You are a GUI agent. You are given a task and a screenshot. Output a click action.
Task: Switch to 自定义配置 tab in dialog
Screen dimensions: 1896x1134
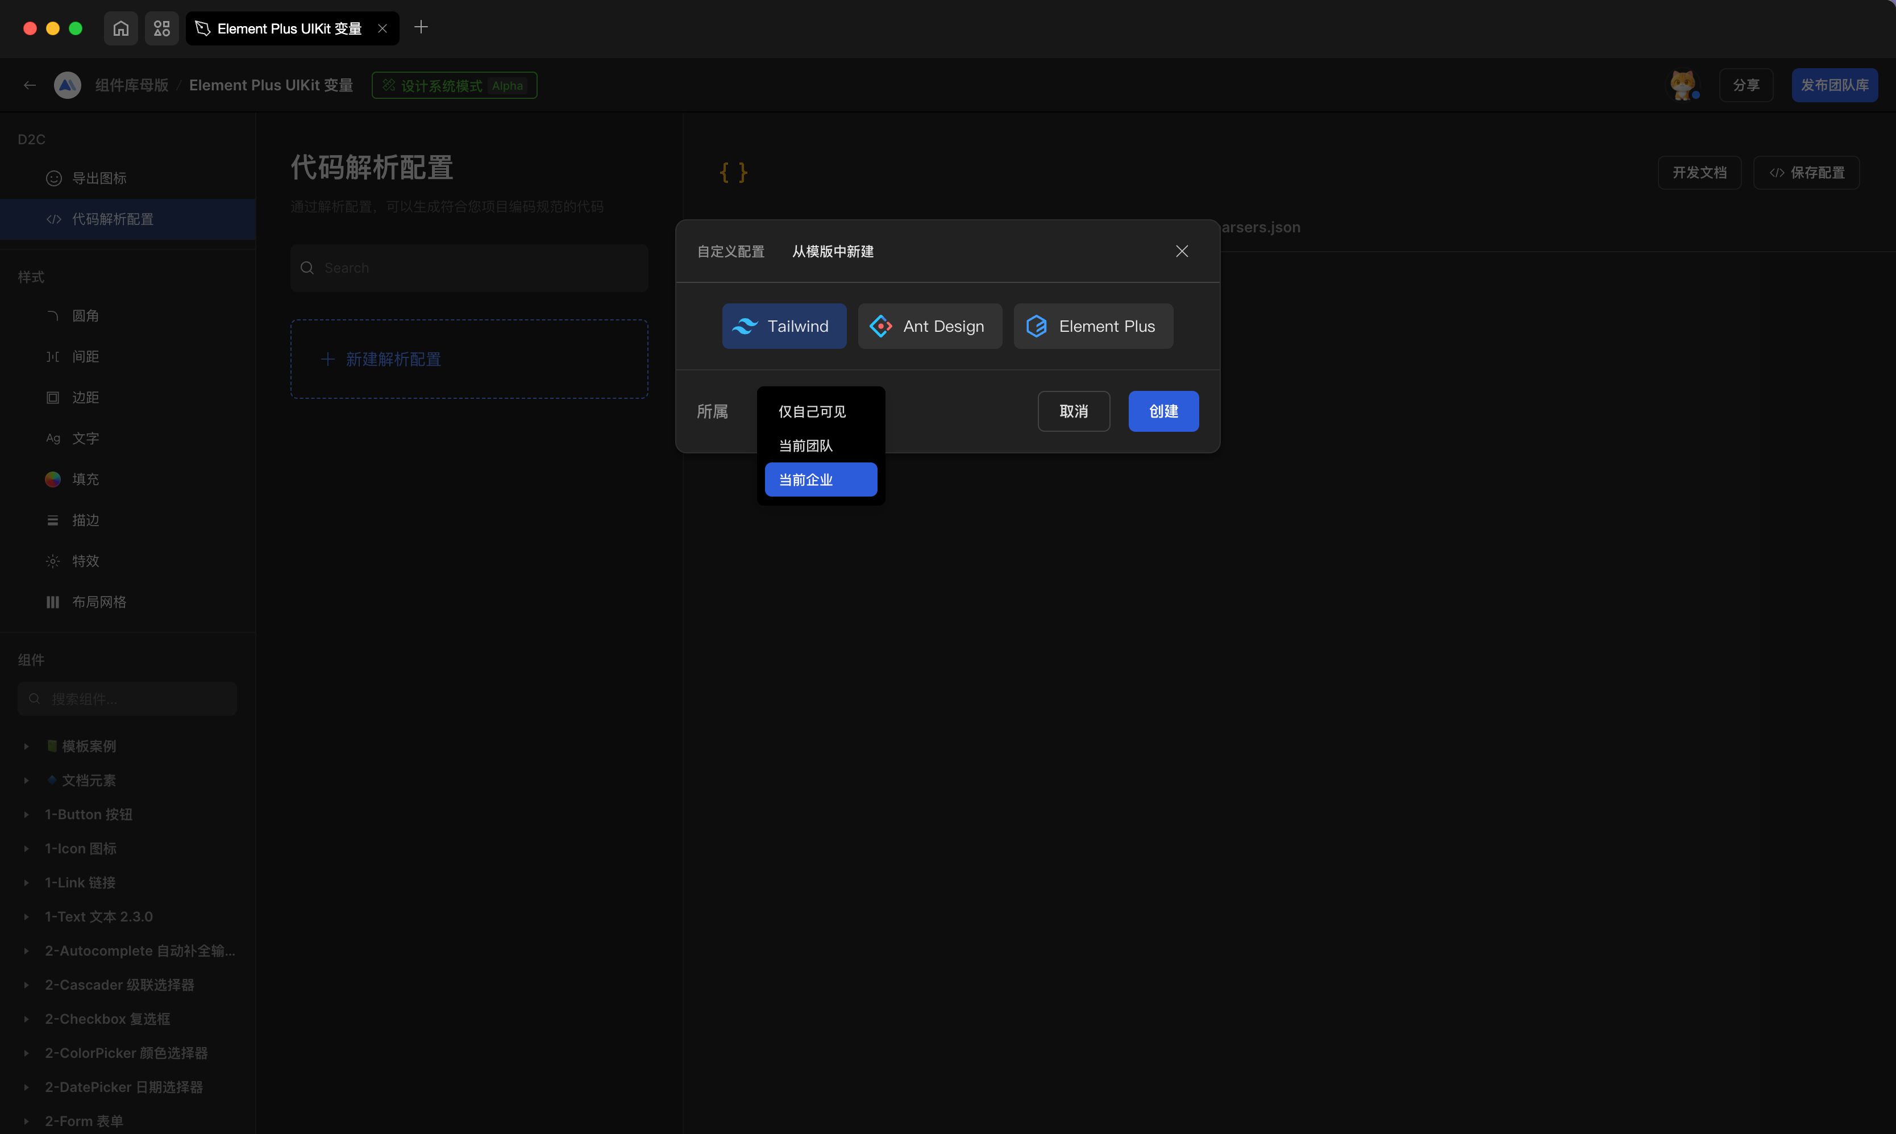point(730,252)
